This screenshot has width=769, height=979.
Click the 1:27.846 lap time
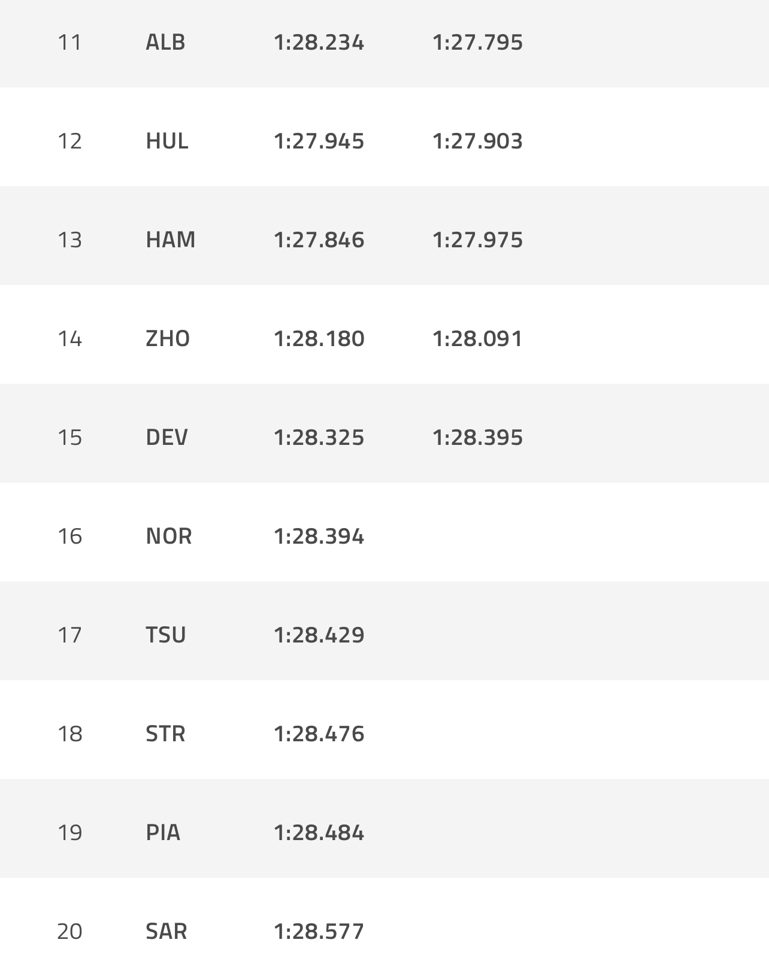tap(319, 240)
